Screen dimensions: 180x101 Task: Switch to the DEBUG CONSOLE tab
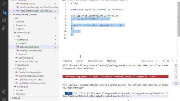point(95,61)
